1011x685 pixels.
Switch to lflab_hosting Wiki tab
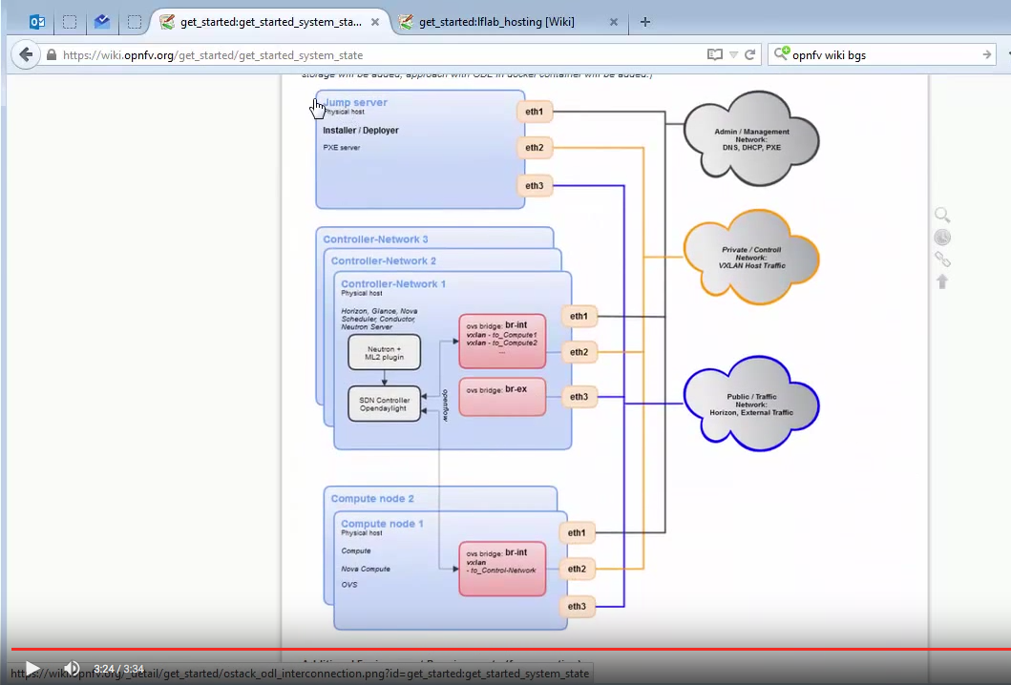click(496, 22)
